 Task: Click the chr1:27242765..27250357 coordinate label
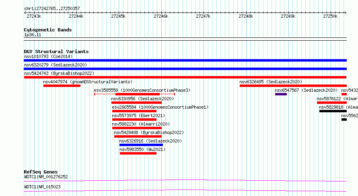[52, 9]
